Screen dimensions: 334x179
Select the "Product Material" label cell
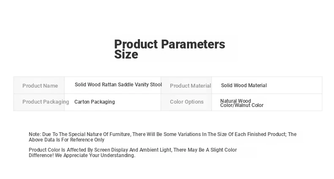coord(190,86)
